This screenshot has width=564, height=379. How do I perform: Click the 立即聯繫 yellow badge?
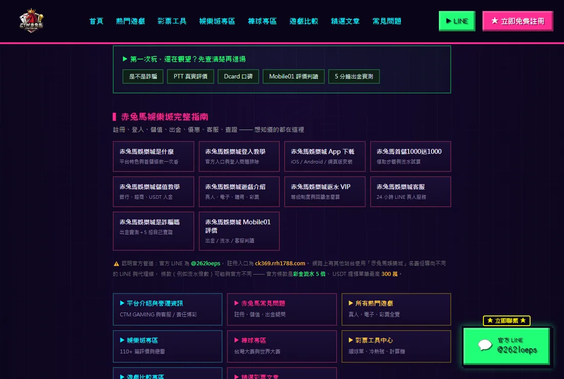[x=507, y=321]
